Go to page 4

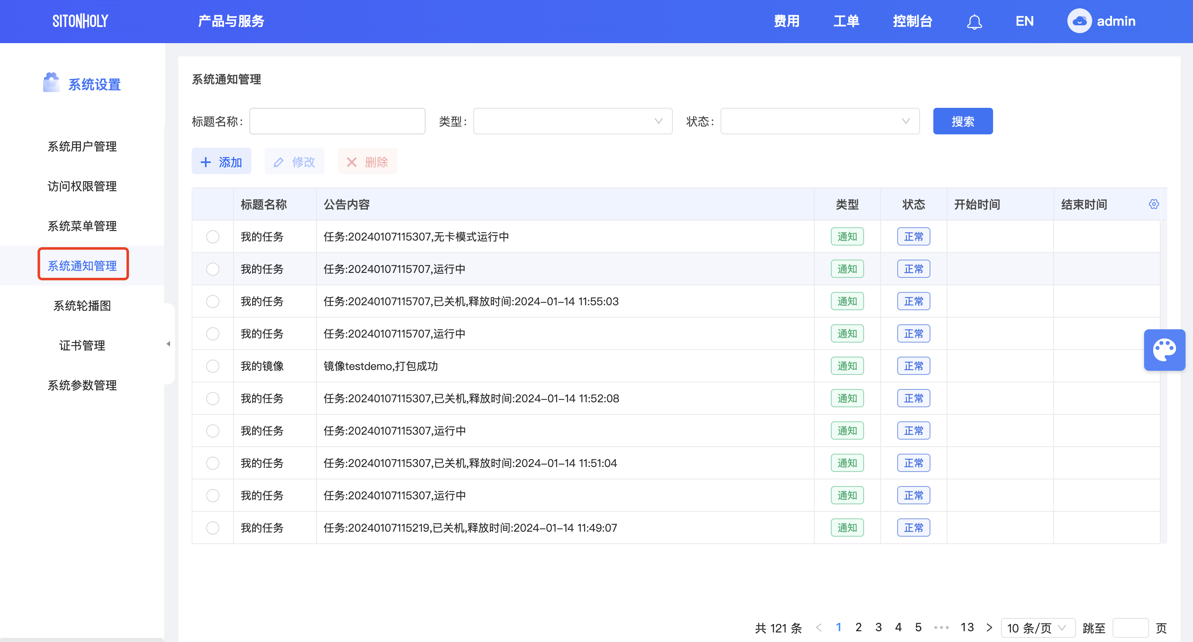(898, 627)
